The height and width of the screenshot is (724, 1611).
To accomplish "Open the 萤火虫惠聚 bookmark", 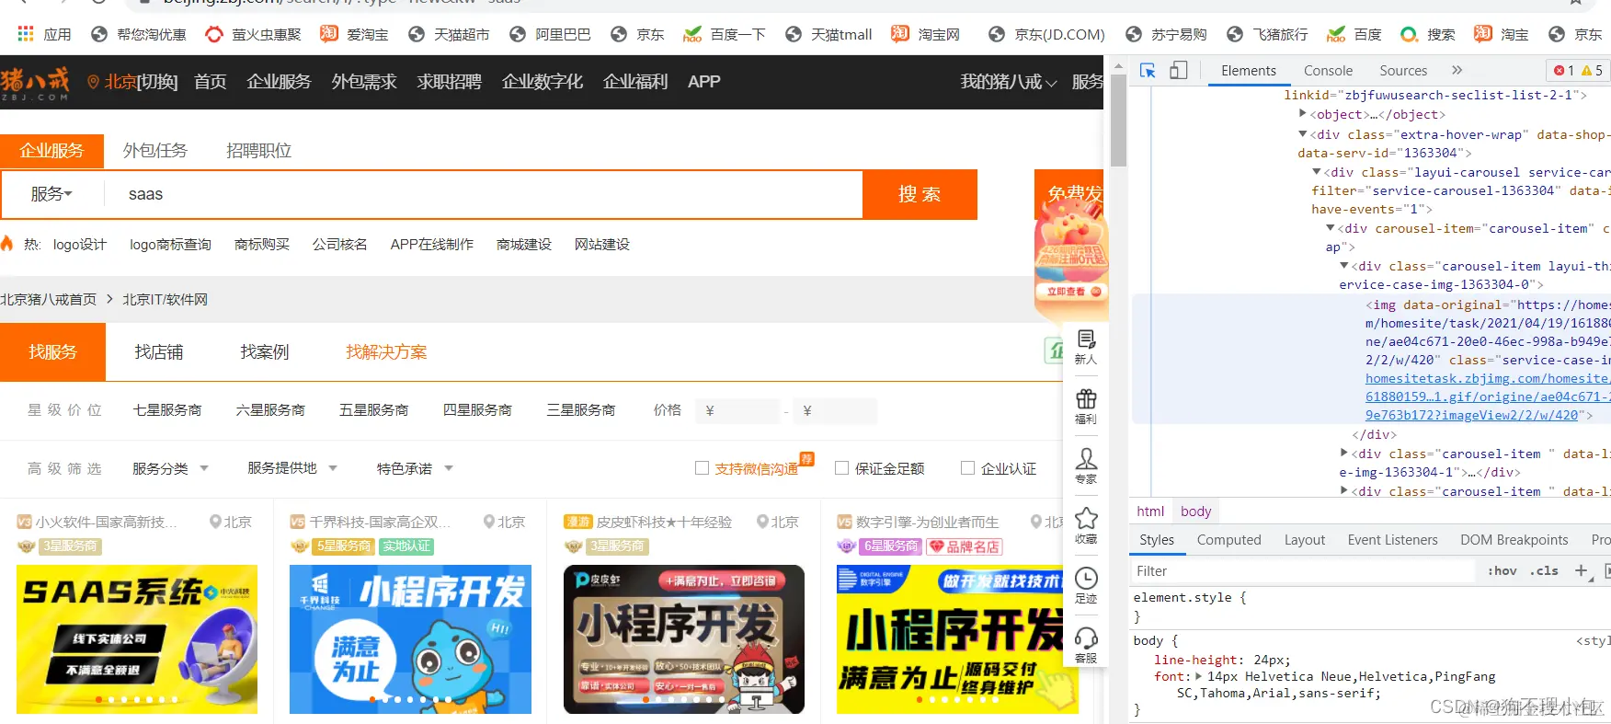I will point(254,34).
